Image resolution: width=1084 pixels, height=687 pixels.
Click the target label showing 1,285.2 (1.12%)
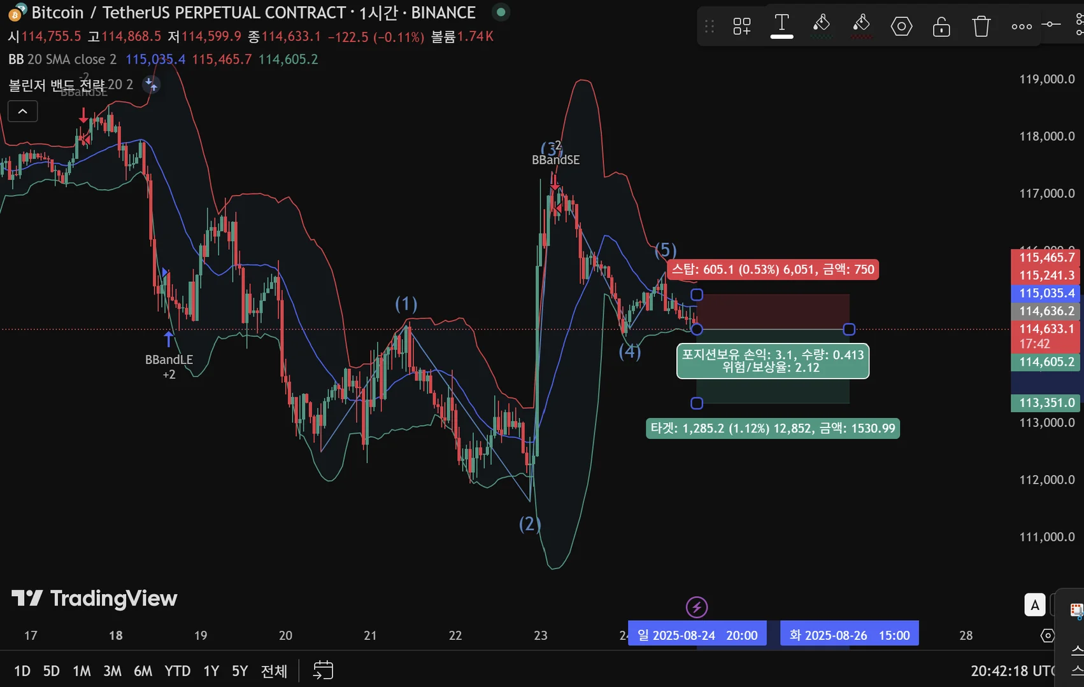(x=773, y=429)
